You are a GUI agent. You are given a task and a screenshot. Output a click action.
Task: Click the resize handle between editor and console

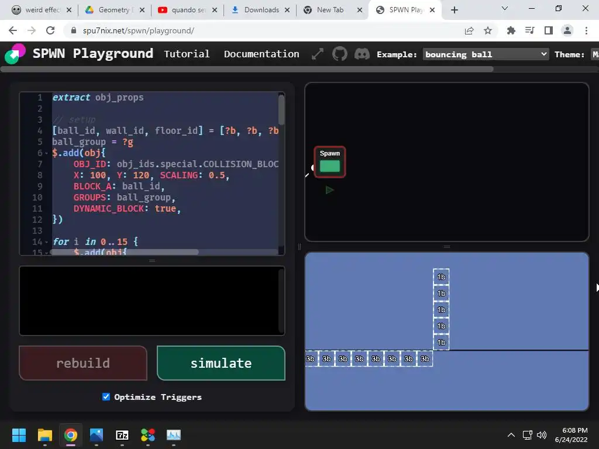(x=152, y=261)
